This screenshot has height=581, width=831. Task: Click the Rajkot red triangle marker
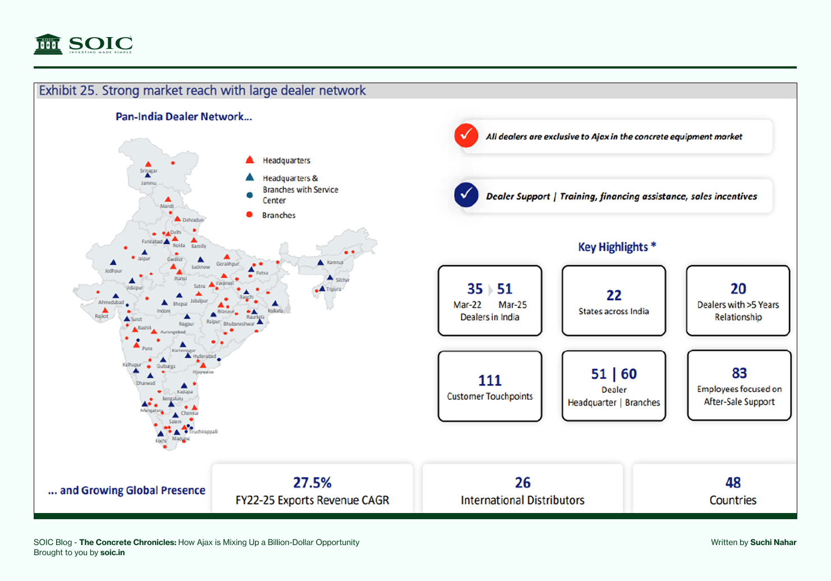105,310
